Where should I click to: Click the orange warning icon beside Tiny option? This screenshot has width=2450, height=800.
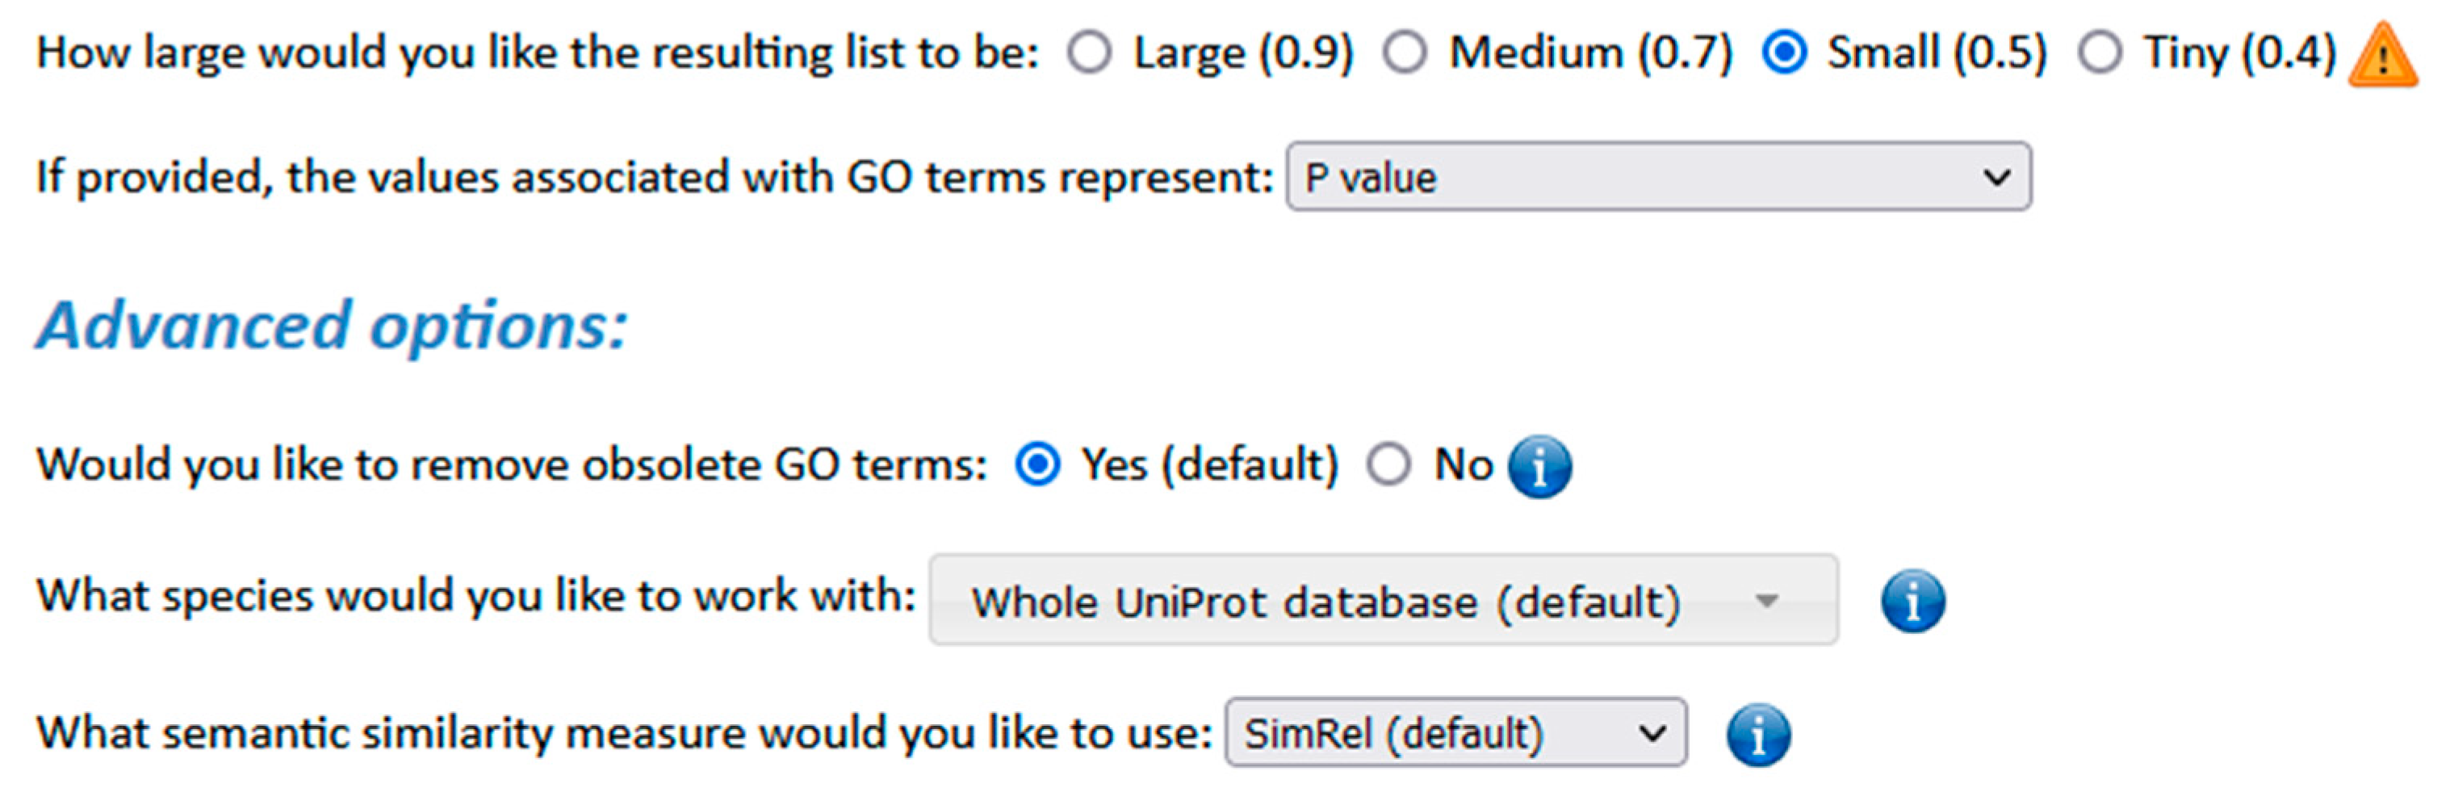coord(2382,57)
